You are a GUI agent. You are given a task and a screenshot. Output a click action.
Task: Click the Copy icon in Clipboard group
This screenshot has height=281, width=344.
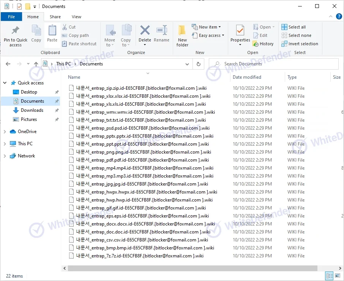36,34
